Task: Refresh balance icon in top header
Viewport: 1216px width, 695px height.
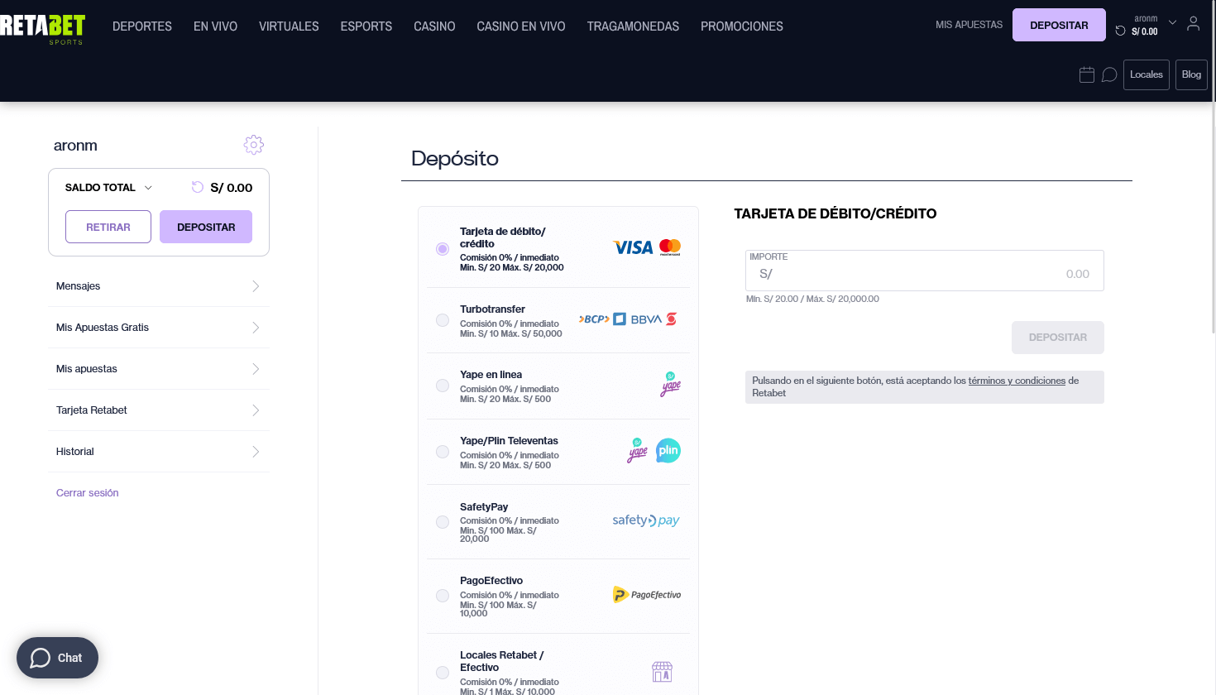Action: click(x=1120, y=31)
